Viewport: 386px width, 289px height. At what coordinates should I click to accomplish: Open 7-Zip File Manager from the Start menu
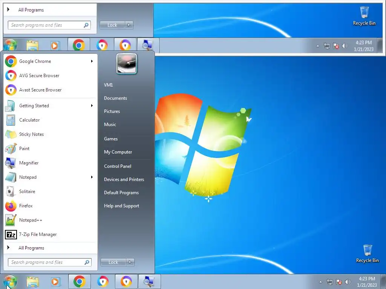point(51,234)
